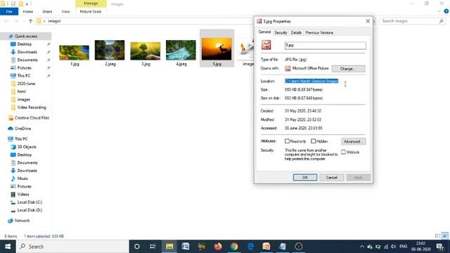Select OneDrive in navigation pane
The image size is (450, 253).
(x=22, y=129)
